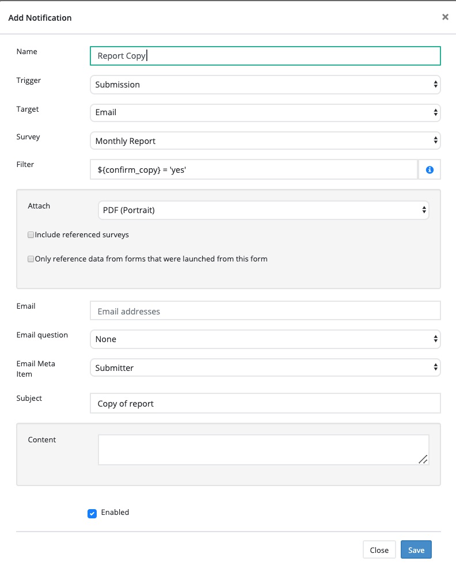Click the Content textarea resize handle
Screen dimensions: 456x584
tap(423, 459)
